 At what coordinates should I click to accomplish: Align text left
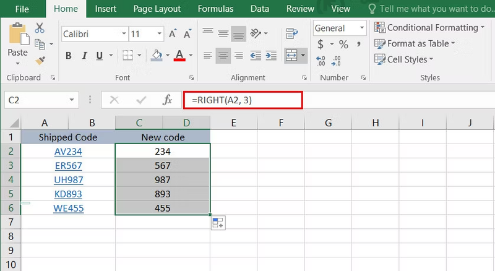[208, 56]
